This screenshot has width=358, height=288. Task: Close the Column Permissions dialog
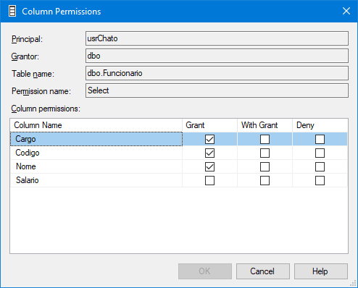(x=346, y=11)
